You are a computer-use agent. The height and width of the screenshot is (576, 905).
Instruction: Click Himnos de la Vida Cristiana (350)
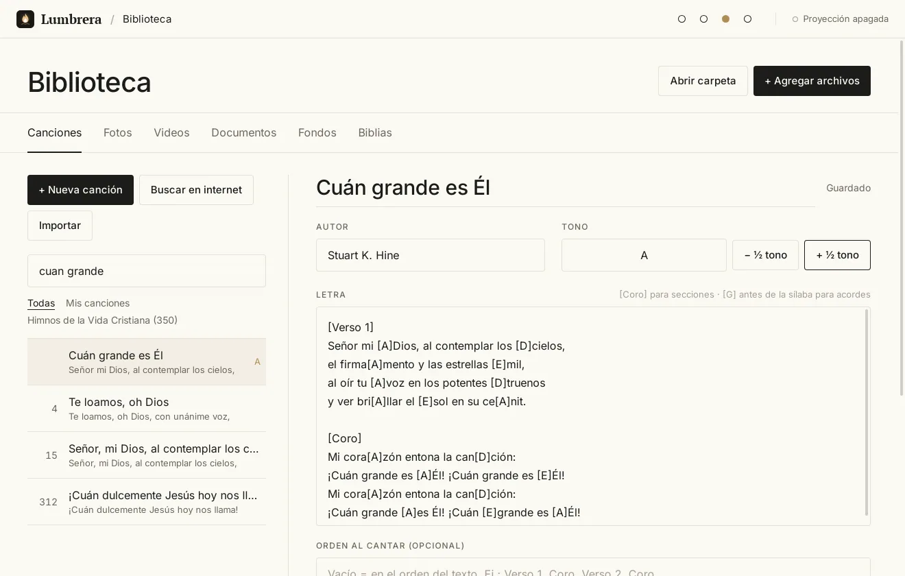pyautogui.click(x=102, y=320)
